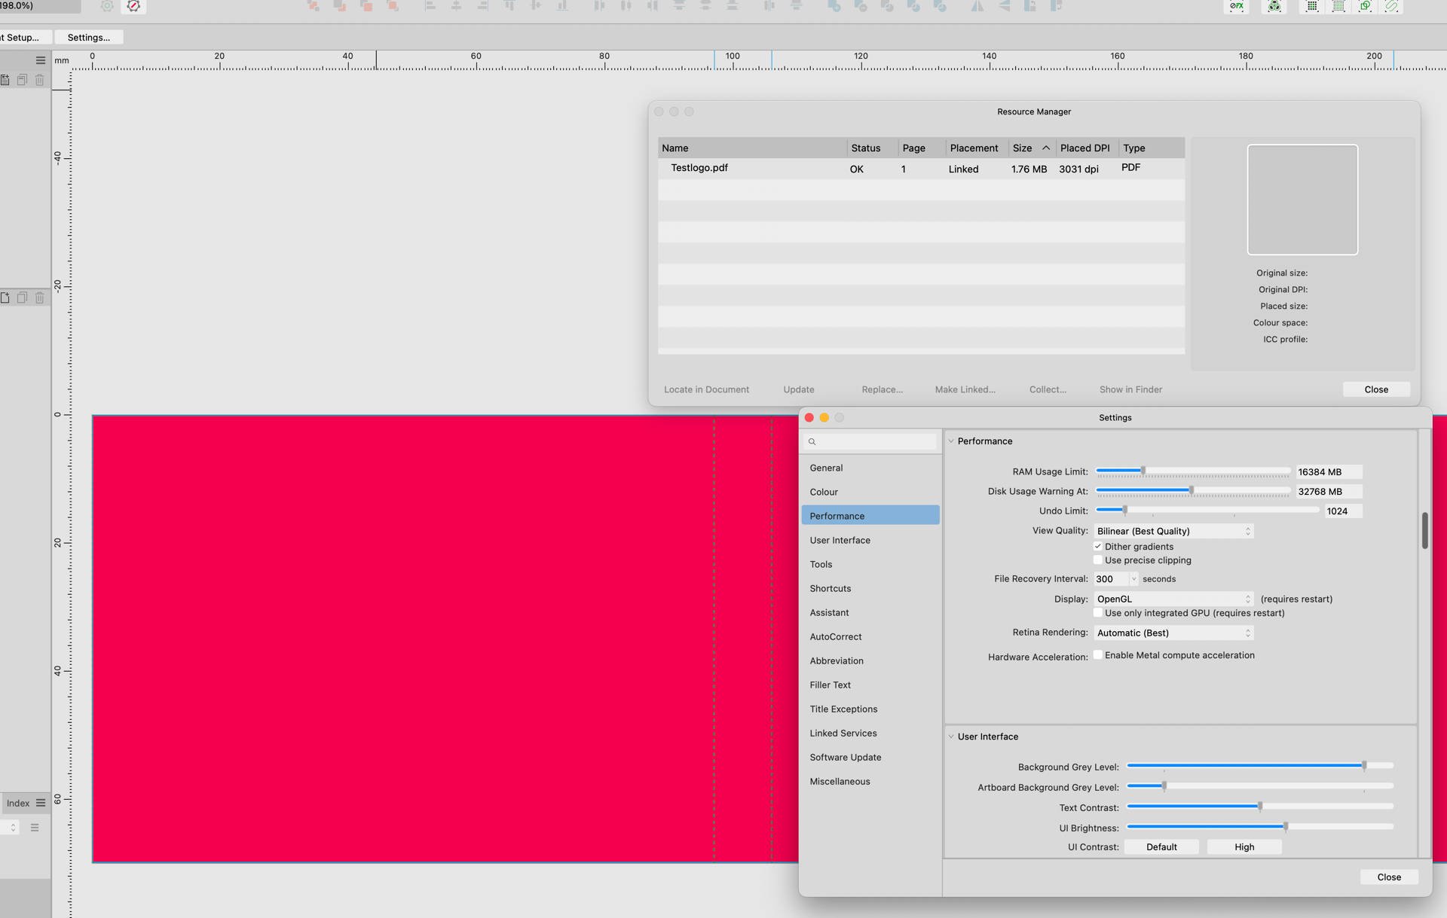Click the boolean Divide operation icon
The height and width of the screenshot is (918, 1447).
pyautogui.click(x=940, y=6)
